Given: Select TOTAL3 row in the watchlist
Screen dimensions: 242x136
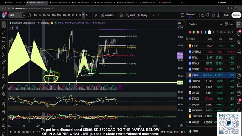Looking at the screenshot, I should click(x=211, y=63).
